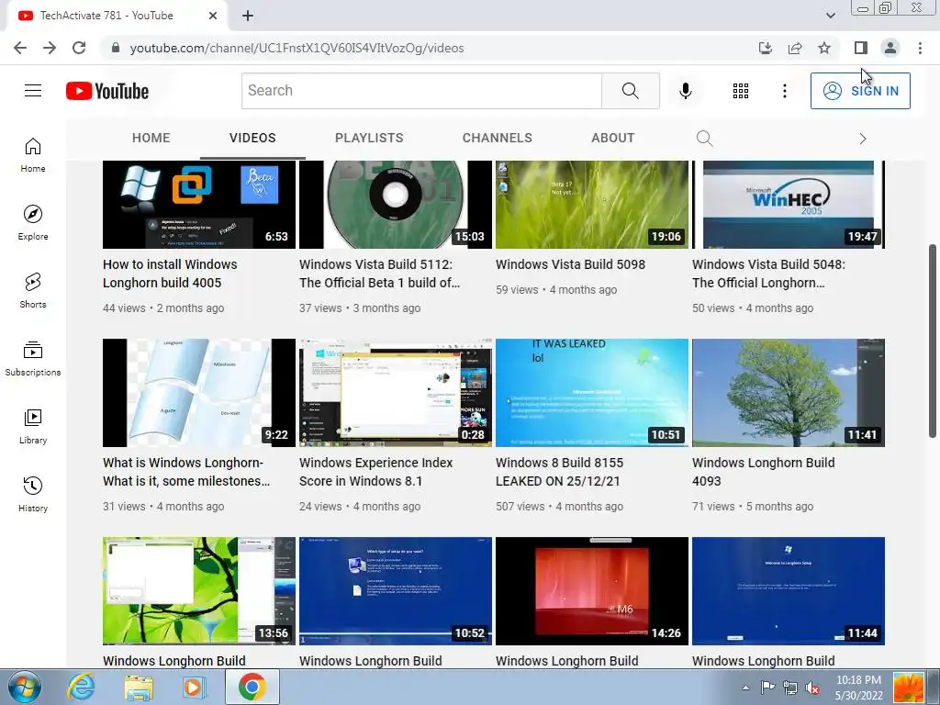
Task: Play the 19:06 grass wallpaper thumbnail
Action: tap(592, 205)
